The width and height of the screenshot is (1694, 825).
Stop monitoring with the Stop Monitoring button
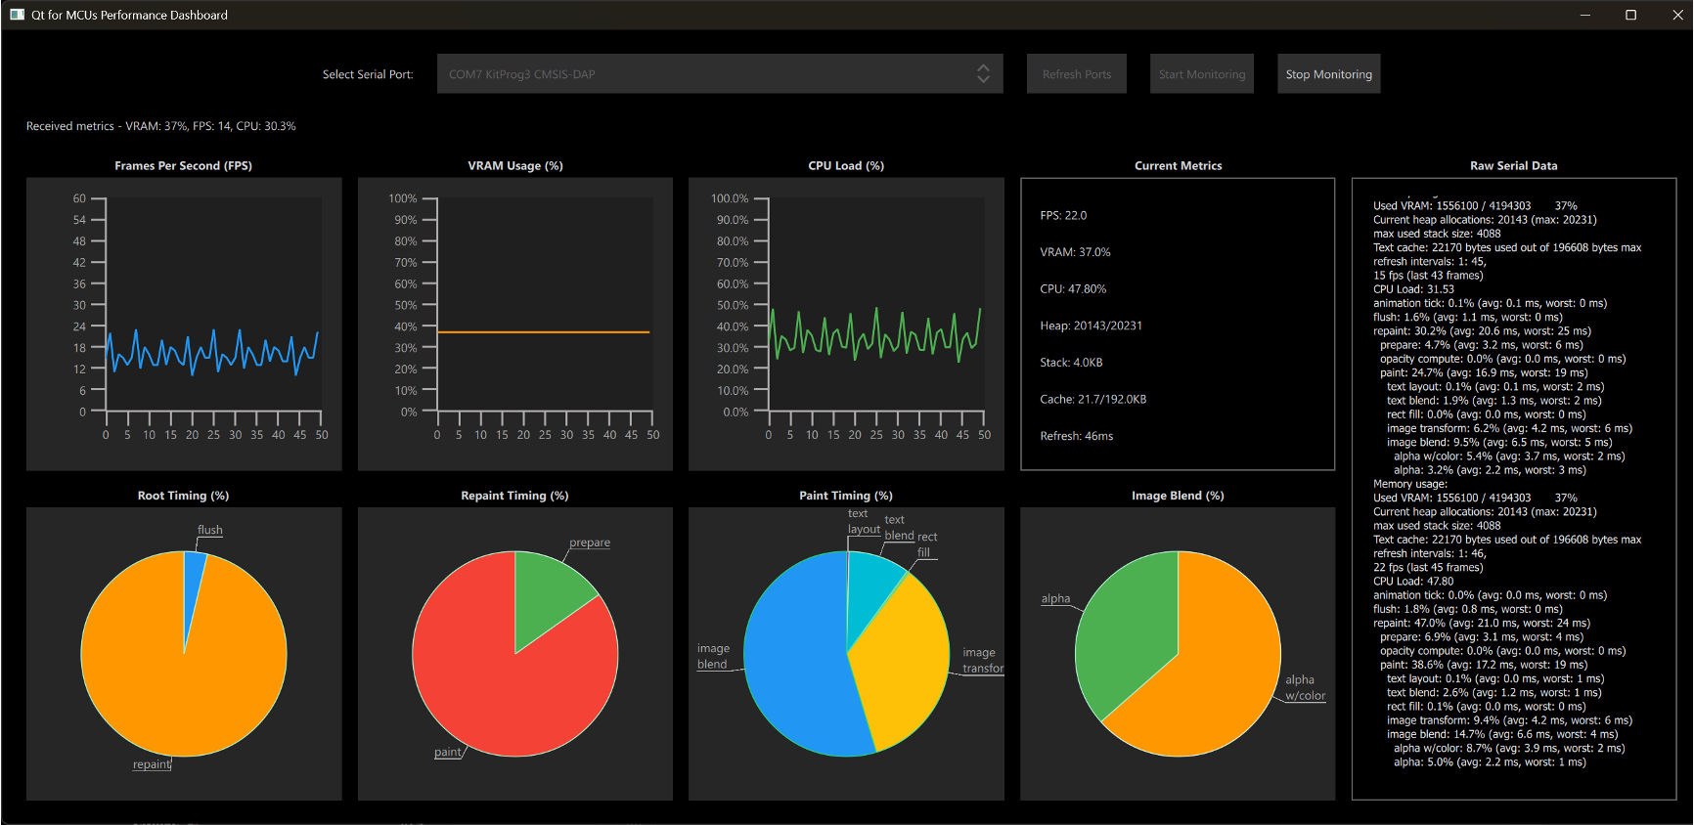[1328, 74]
